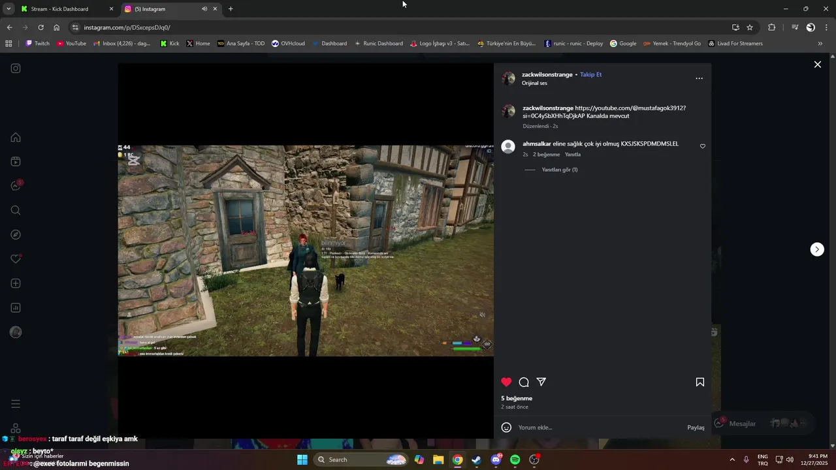Open the browser Extensions puzzle icon
Image resolution: width=836 pixels, height=470 pixels.
pyautogui.click(x=771, y=27)
